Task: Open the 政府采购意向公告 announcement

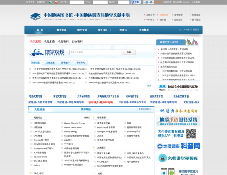Action: click(x=169, y=67)
